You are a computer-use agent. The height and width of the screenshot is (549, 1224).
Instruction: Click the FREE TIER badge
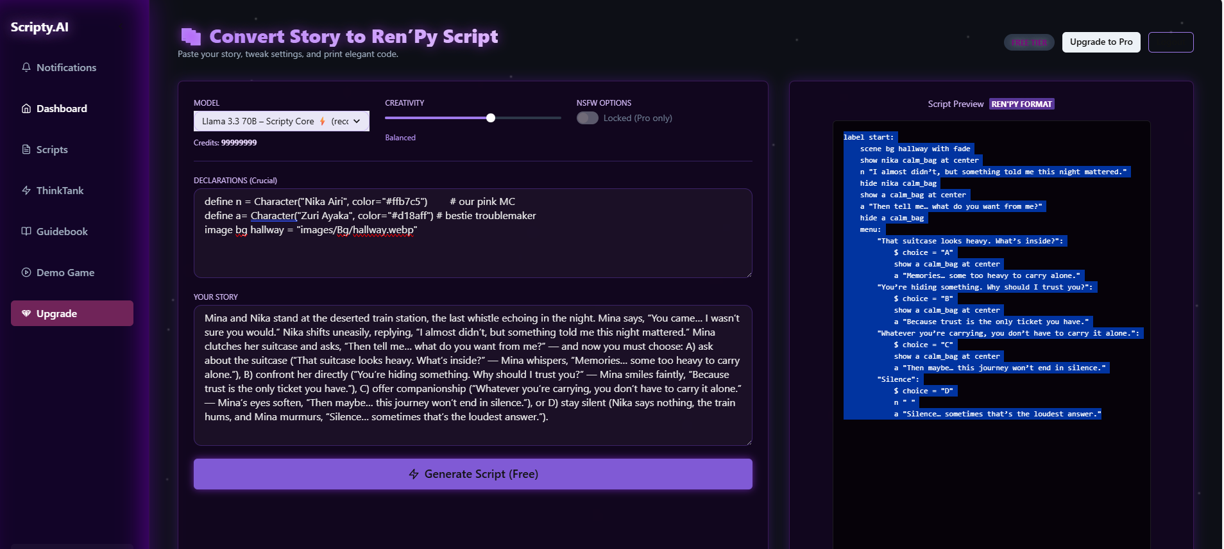[x=1028, y=42]
